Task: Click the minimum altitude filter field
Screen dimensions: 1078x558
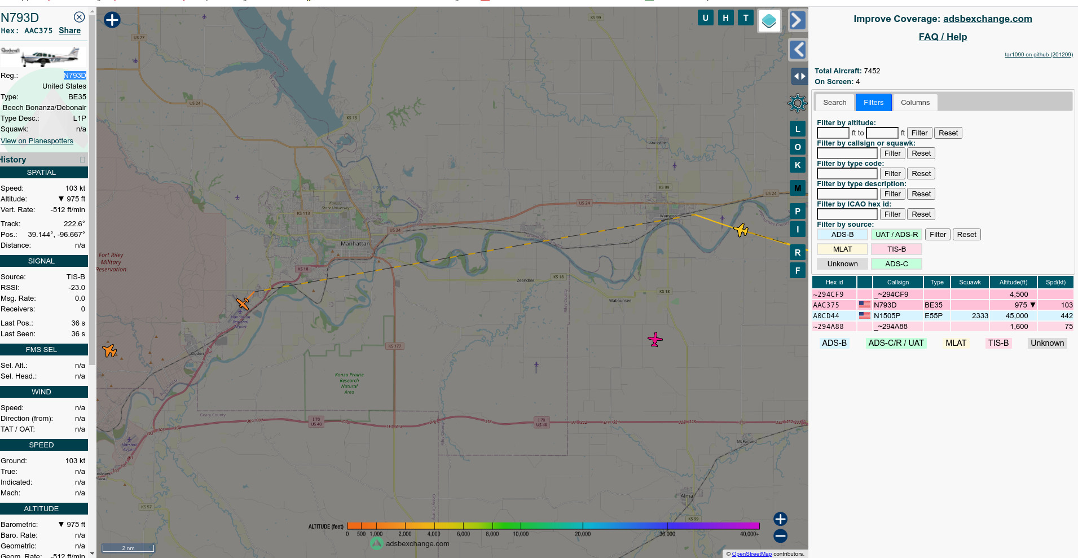Action: (x=833, y=133)
